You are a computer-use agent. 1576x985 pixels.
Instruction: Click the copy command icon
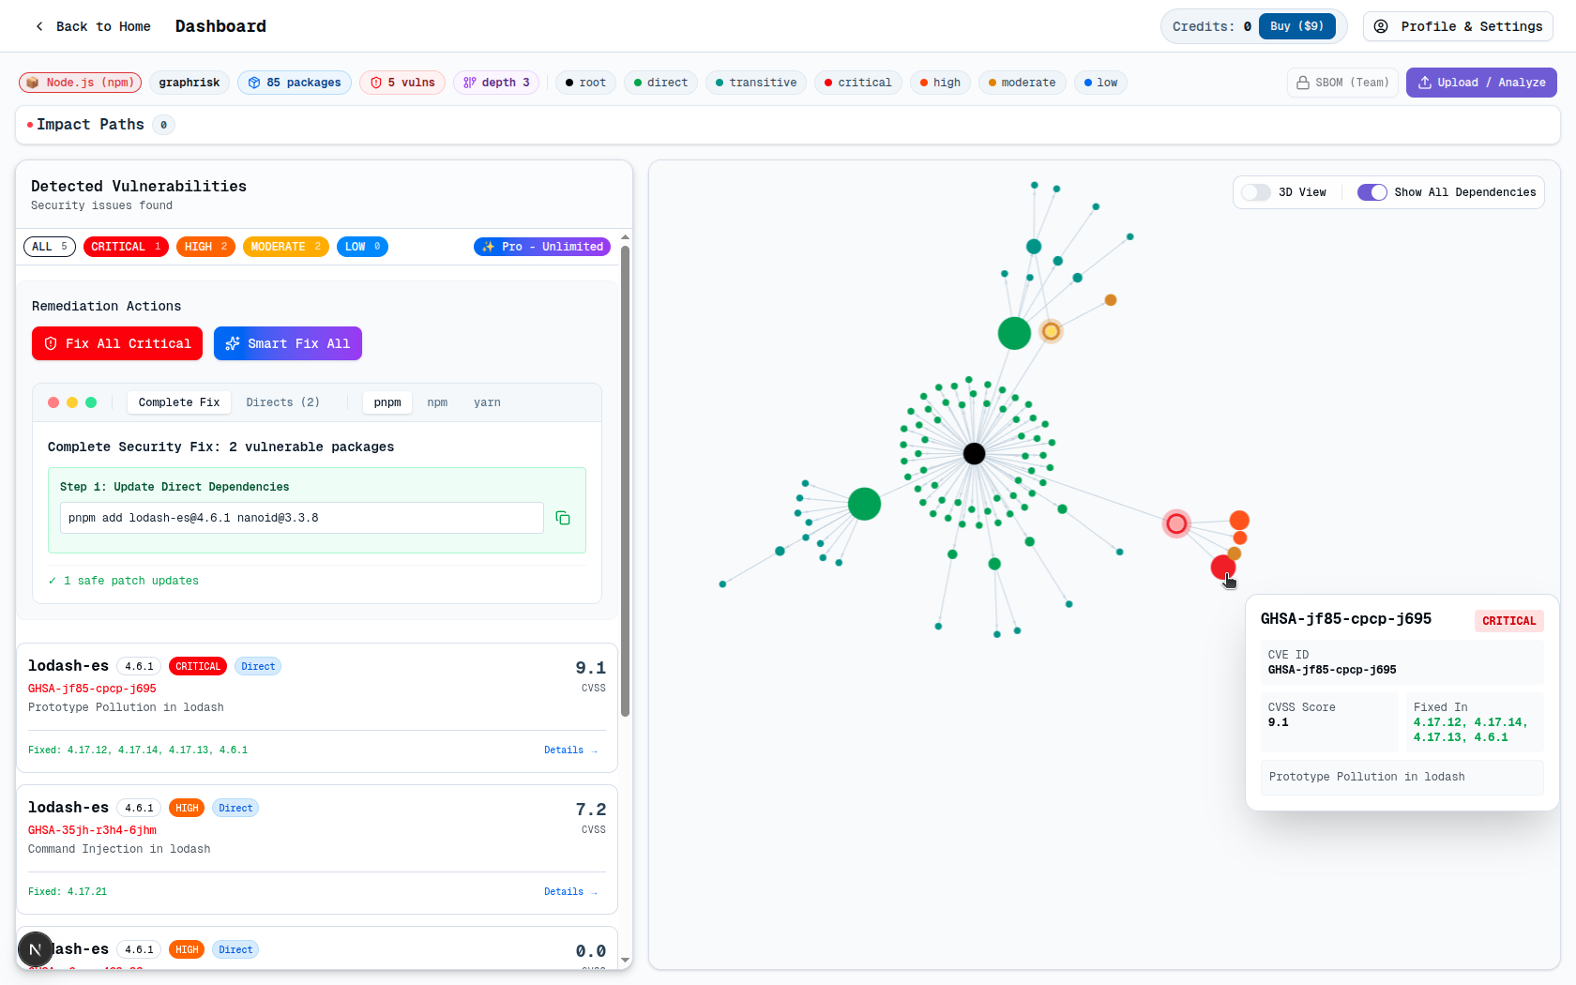point(563,518)
